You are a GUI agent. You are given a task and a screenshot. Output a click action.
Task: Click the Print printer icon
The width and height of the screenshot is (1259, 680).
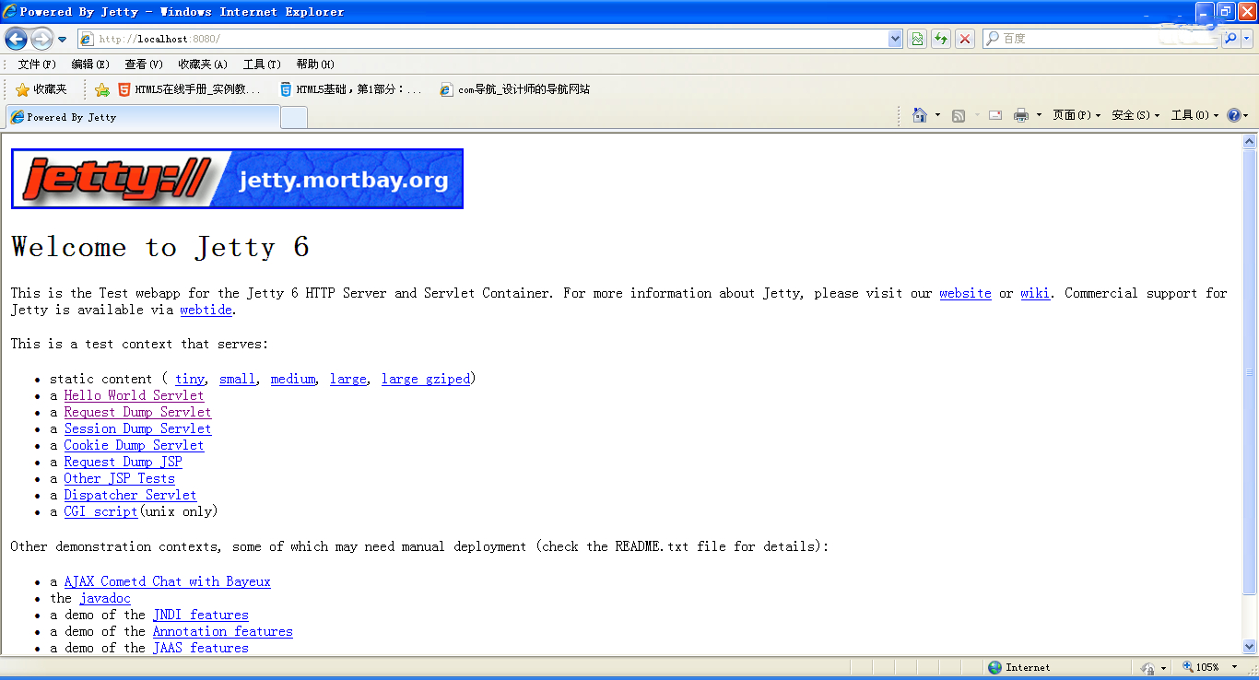(1021, 115)
